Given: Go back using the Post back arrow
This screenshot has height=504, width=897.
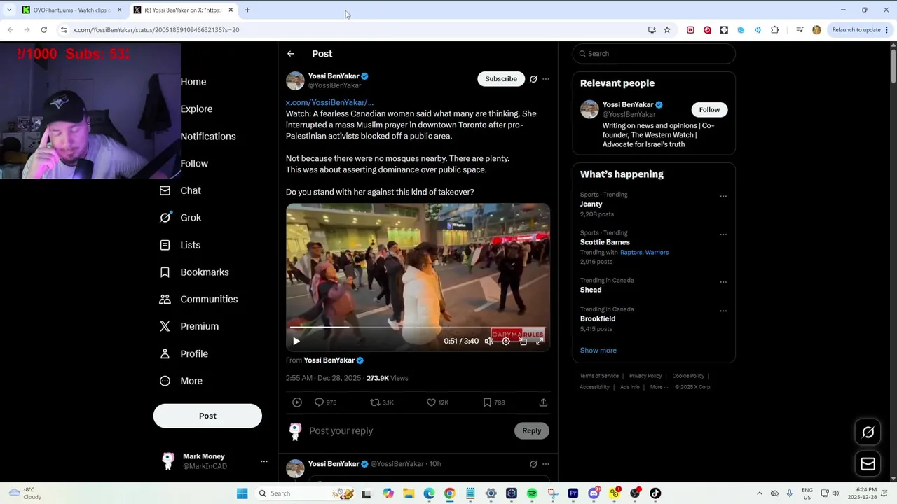Looking at the screenshot, I should (x=291, y=54).
